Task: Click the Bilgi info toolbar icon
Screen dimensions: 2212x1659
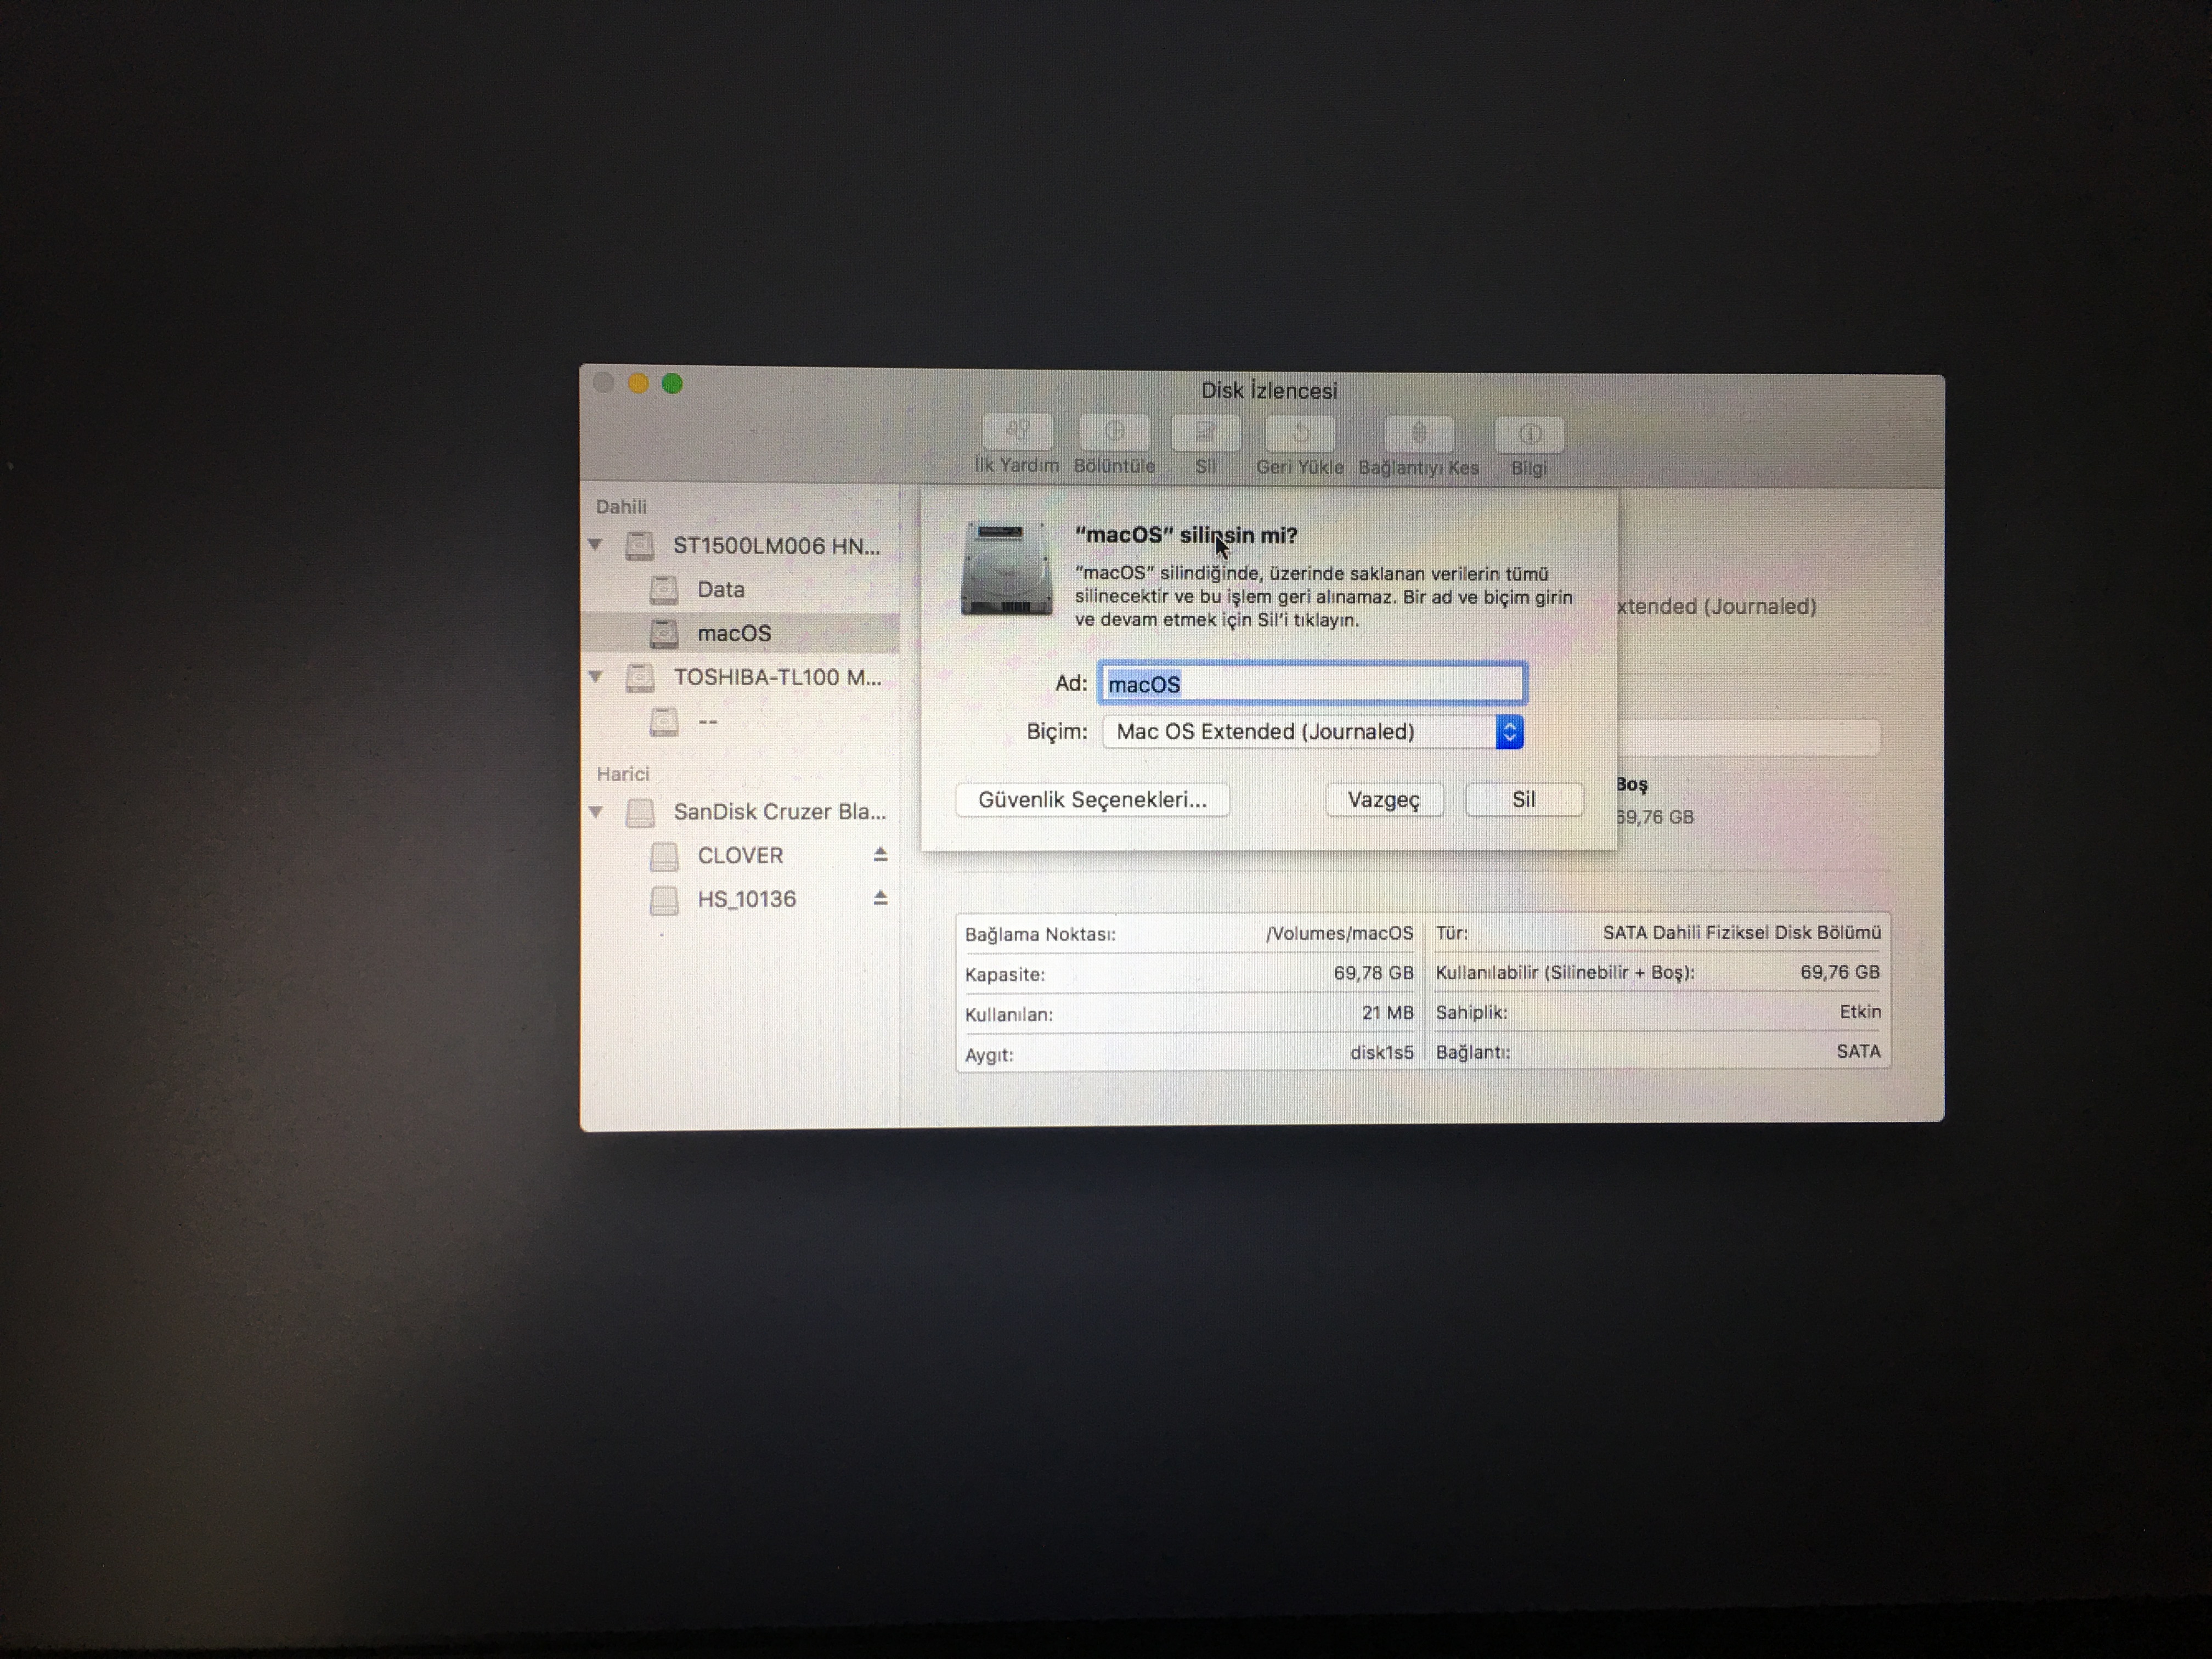Action: pyautogui.click(x=1528, y=435)
